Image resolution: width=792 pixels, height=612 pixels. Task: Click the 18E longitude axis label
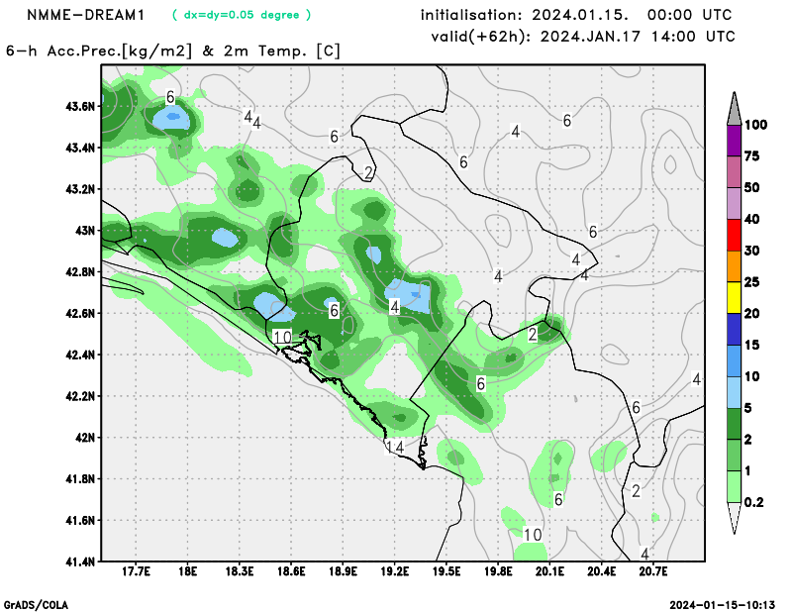188,571
